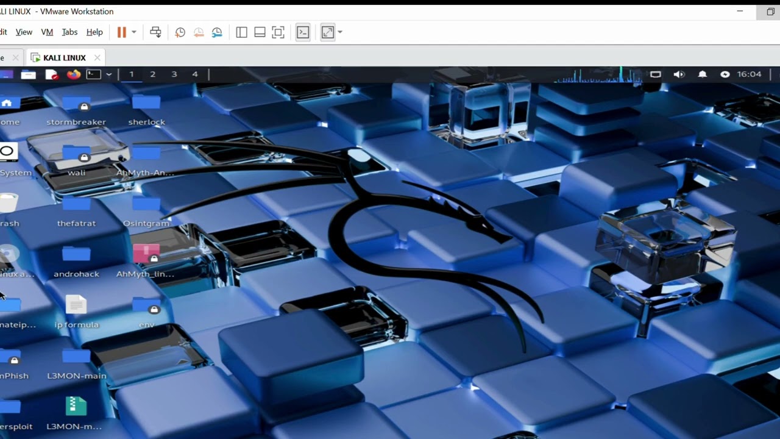Viewport: 780px width, 439px height.
Task: Select the env folder
Action: [x=146, y=312]
